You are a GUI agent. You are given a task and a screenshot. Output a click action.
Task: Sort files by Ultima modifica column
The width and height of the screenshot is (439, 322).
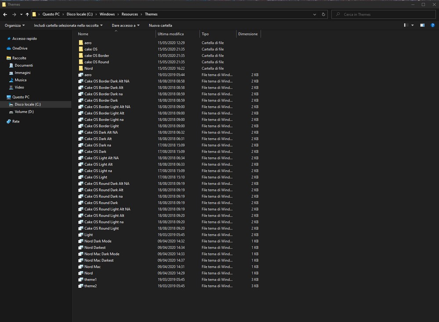tap(171, 34)
